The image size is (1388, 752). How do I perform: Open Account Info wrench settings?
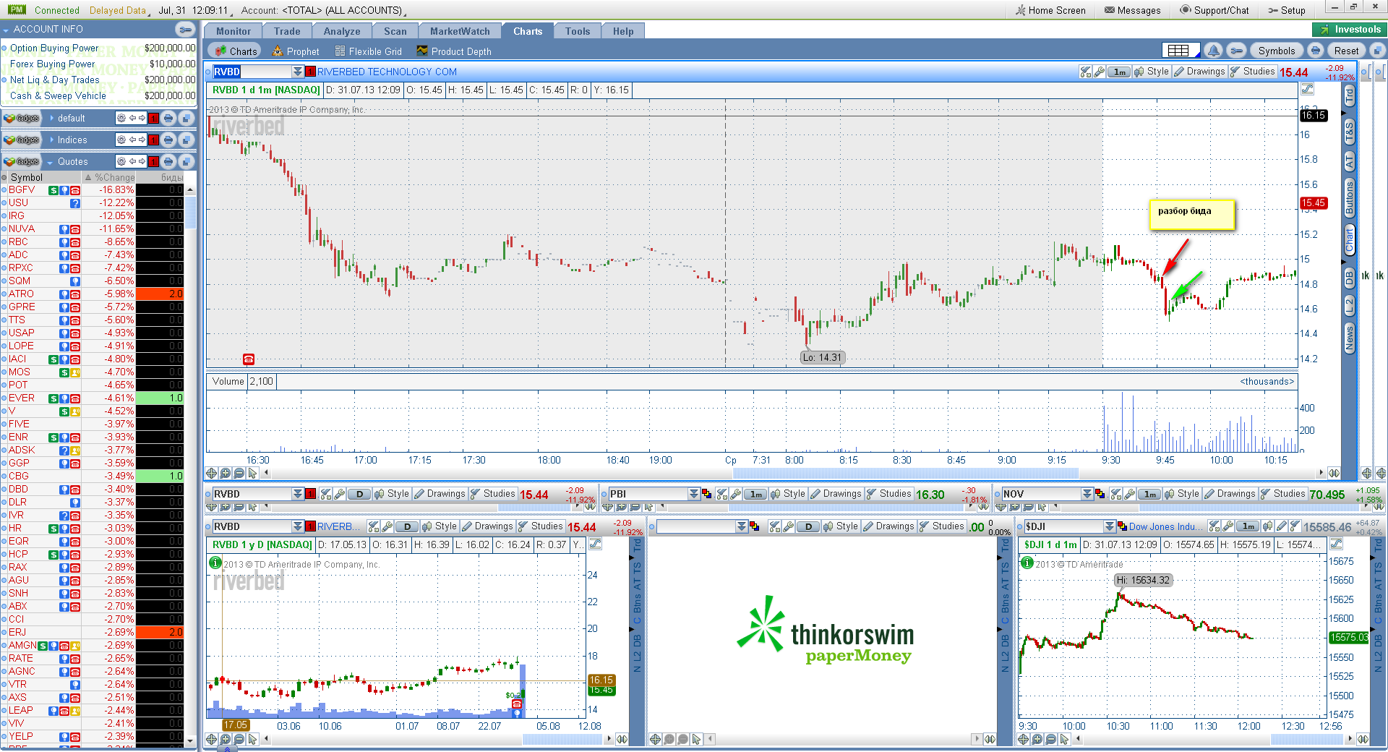(x=185, y=30)
